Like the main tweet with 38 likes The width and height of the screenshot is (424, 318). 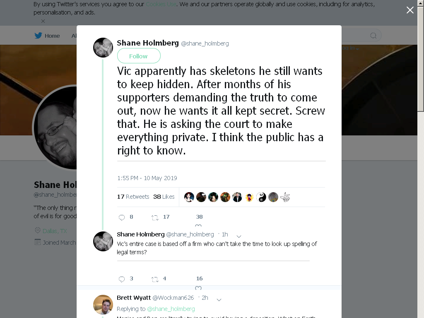[x=198, y=225]
